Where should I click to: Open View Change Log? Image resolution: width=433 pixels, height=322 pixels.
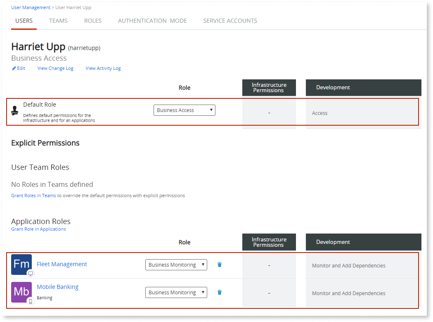pos(55,68)
